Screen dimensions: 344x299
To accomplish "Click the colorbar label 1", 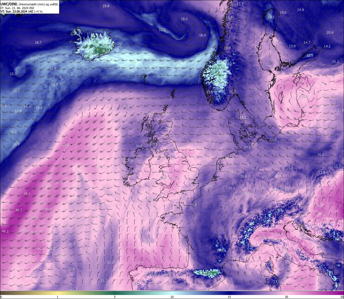I will point(58,297).
